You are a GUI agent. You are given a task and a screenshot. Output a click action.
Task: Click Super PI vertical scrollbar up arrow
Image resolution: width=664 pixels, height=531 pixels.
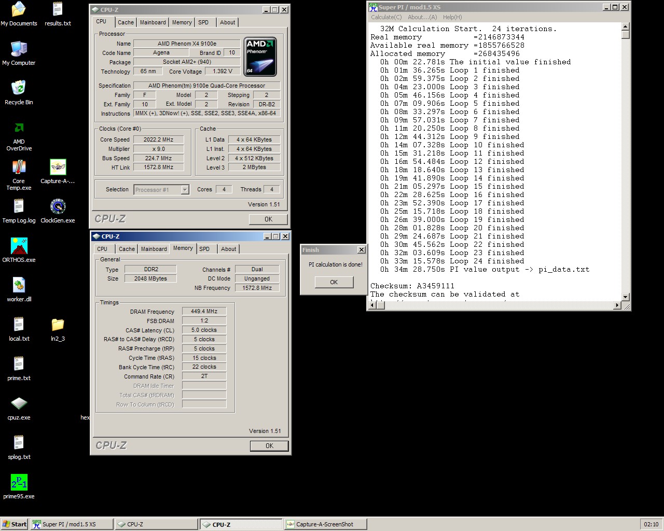(x=625, y=26)
